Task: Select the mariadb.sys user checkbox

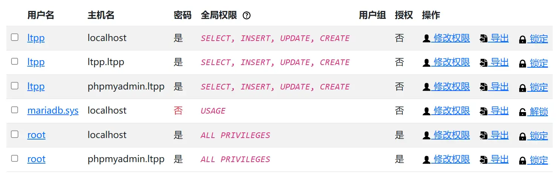Action: (x=15, y=110)
